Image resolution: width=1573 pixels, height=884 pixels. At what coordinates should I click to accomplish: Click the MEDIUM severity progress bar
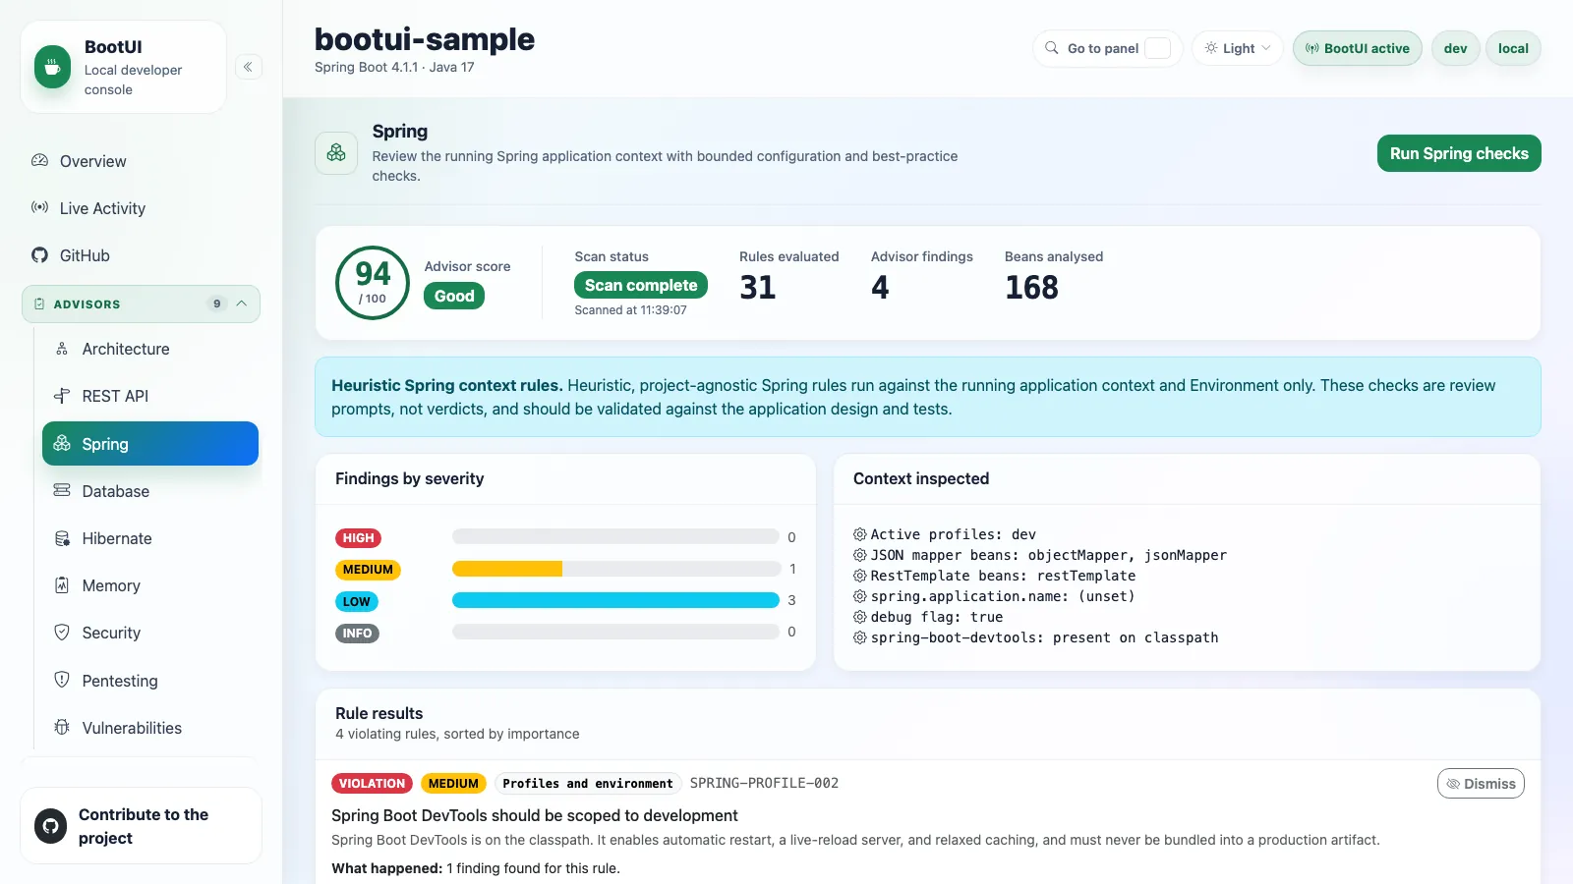[x=615, y=569]
